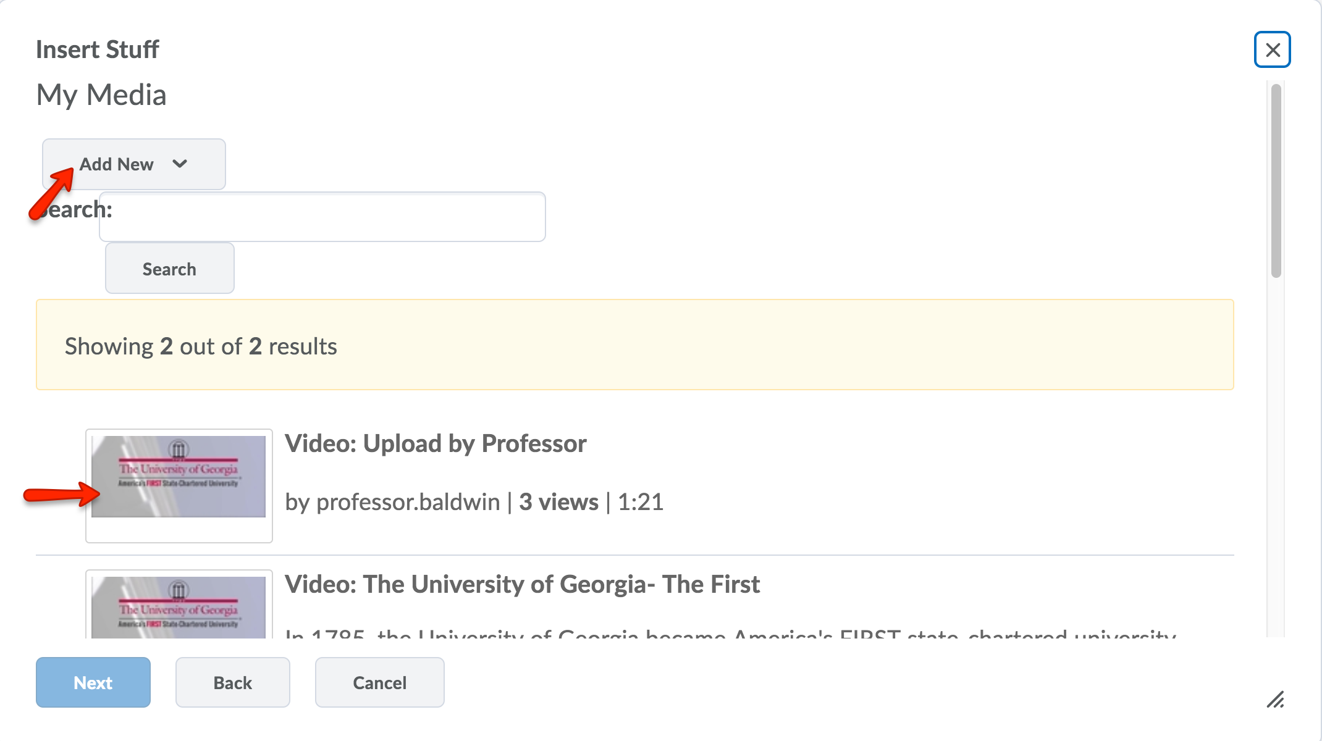The image size is (1322, 741).
Task: Click the Insert Stuff dialog title
Action: (97, 49)
